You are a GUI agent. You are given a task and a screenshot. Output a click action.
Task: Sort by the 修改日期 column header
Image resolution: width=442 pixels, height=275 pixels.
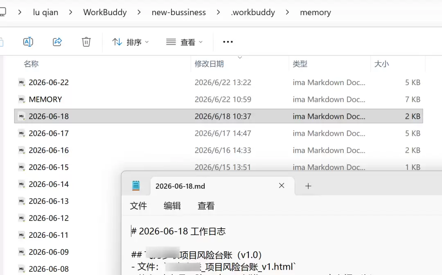[x=209, y=64]
